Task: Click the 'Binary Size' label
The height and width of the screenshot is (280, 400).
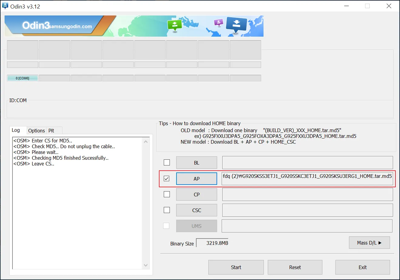Action: (182, 244)
